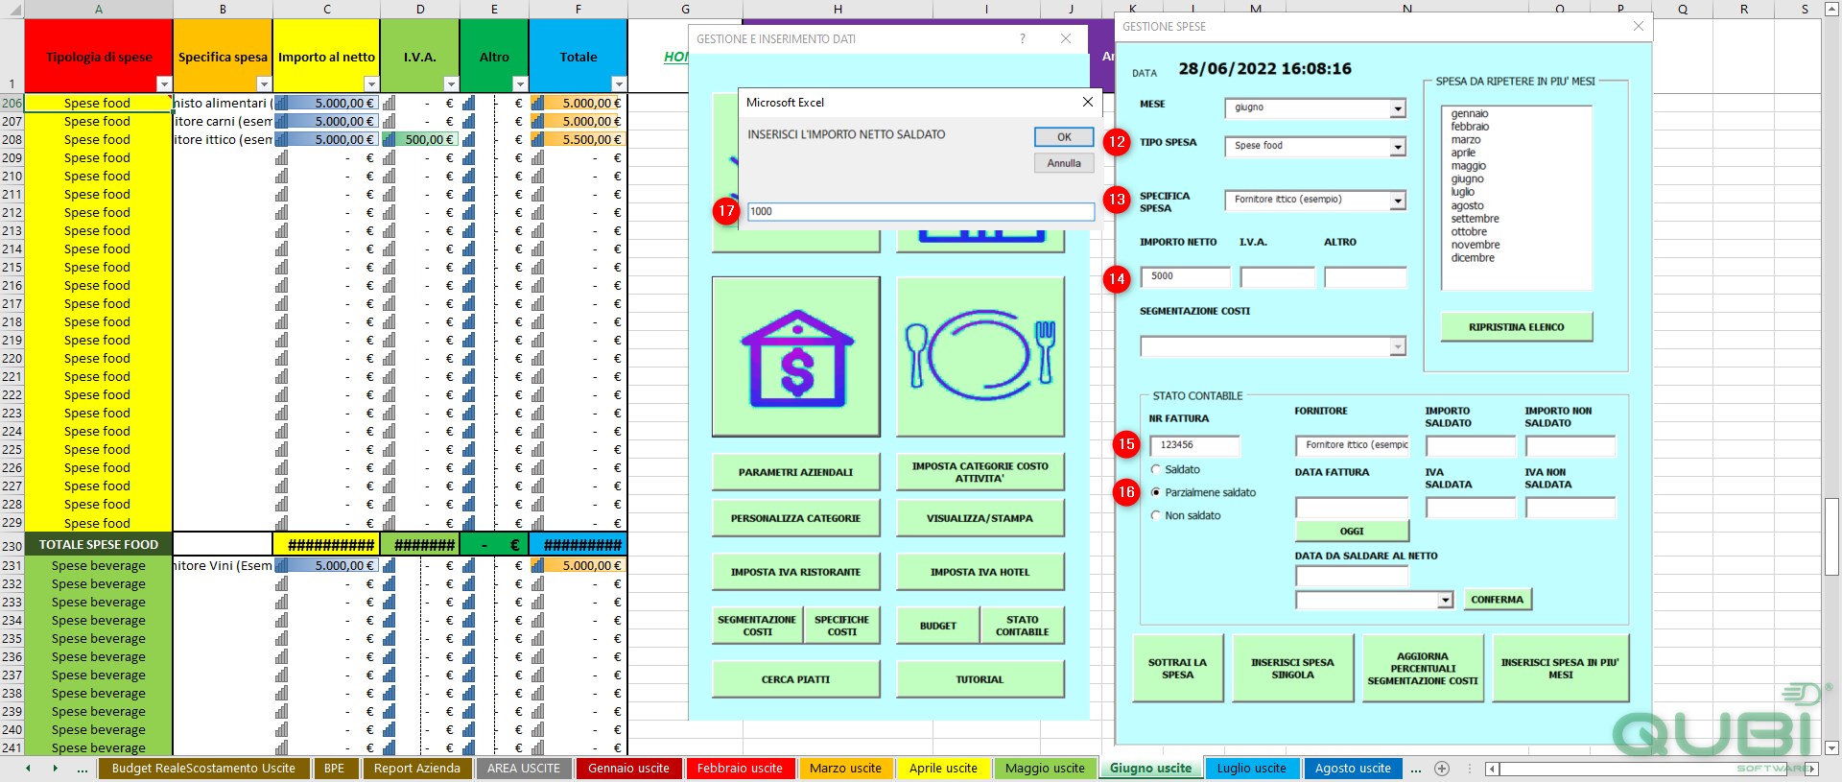Viewport: 1842px width, 782px height.
Task: Open the Tipologia di spese filter arrow
Action: [x=164, y=83]
